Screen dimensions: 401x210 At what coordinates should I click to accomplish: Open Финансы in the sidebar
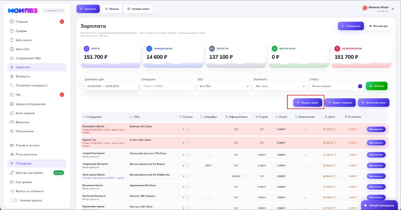(x=37, y=122)
